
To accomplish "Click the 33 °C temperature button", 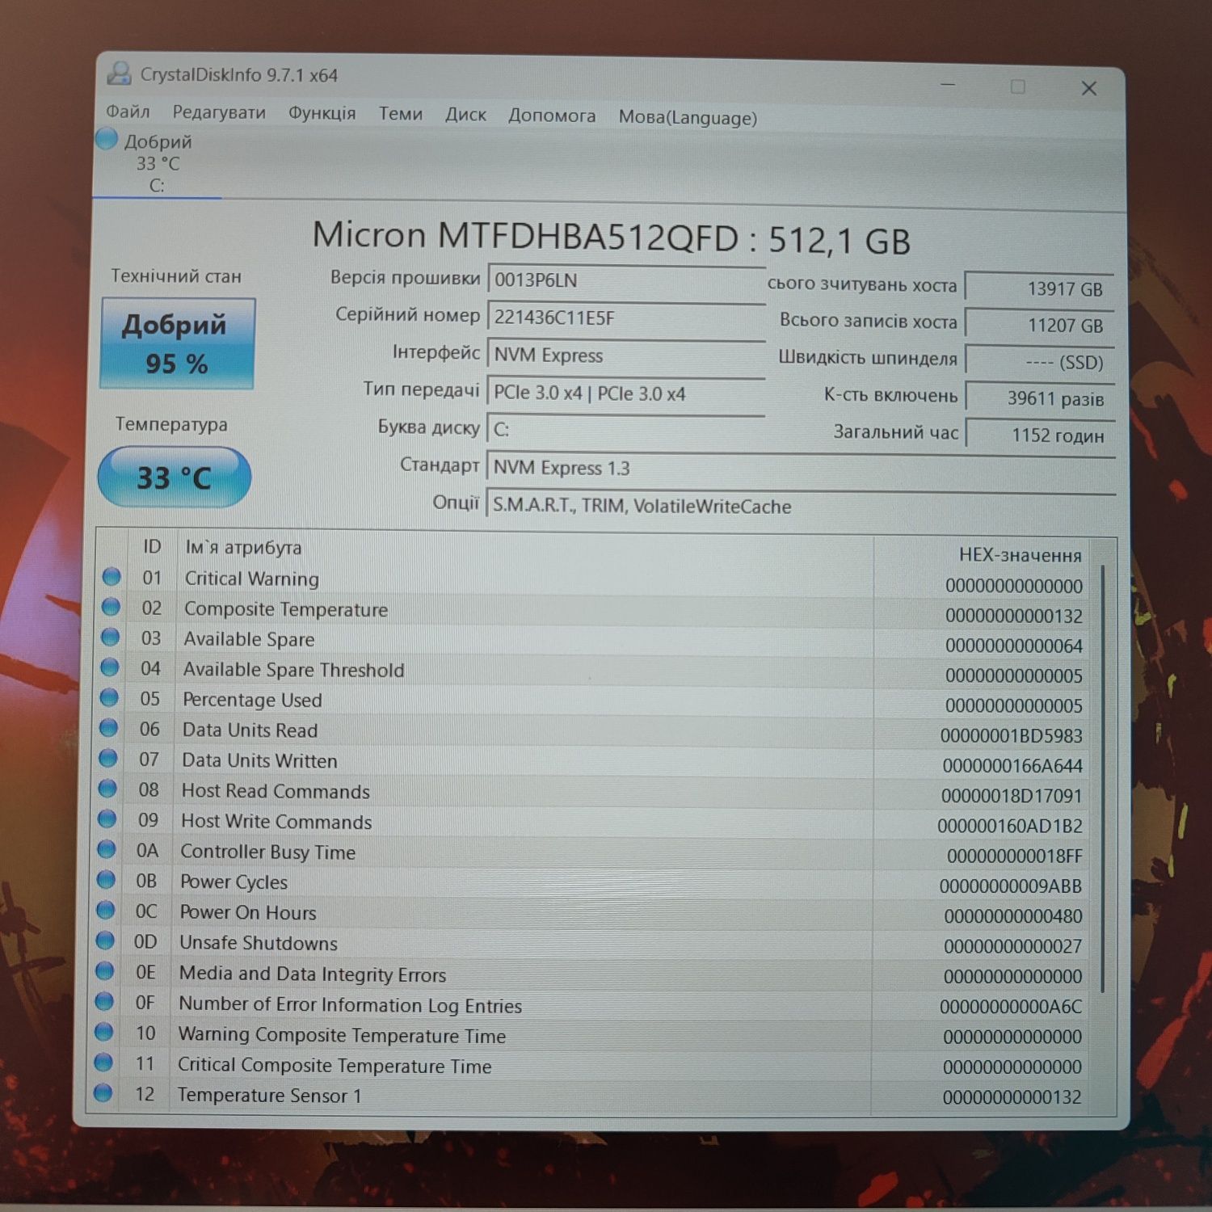I will coord(175,478).
